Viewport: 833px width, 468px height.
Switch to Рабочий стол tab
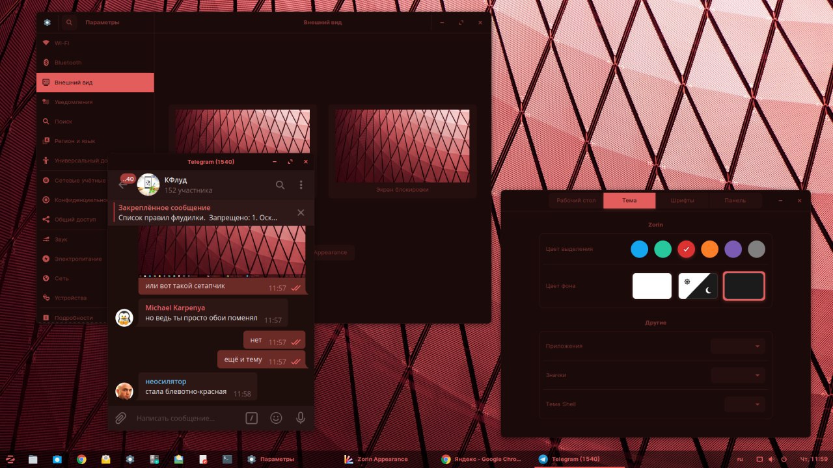(x=576, y=201)
